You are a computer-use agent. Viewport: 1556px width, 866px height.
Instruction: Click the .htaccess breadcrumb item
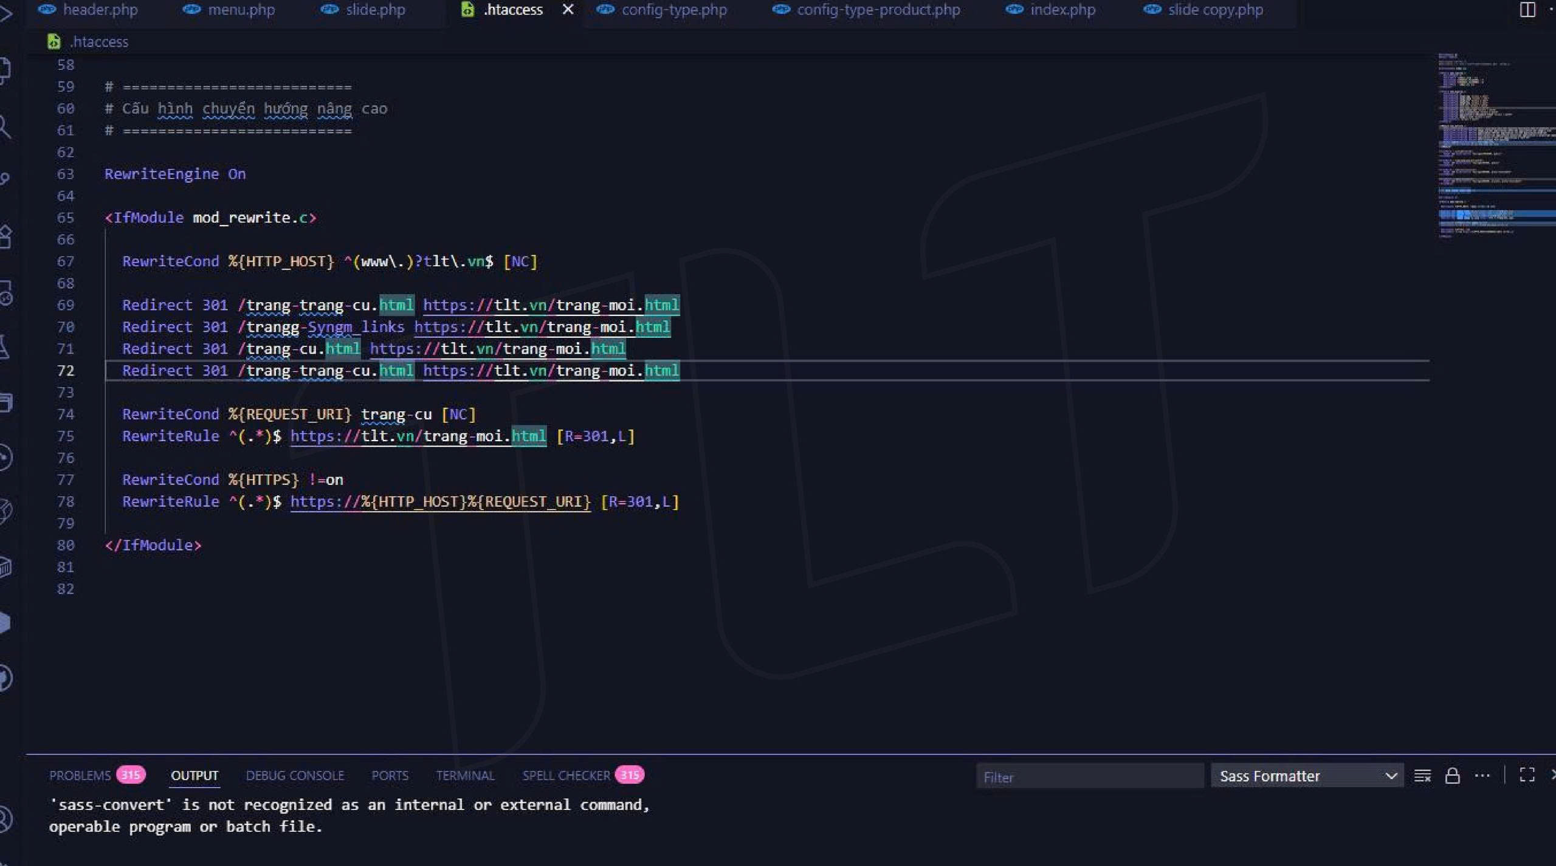click(x=98, y=42)
